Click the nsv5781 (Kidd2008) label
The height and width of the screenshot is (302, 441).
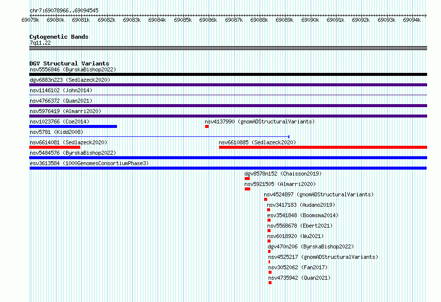pos(56,132)
